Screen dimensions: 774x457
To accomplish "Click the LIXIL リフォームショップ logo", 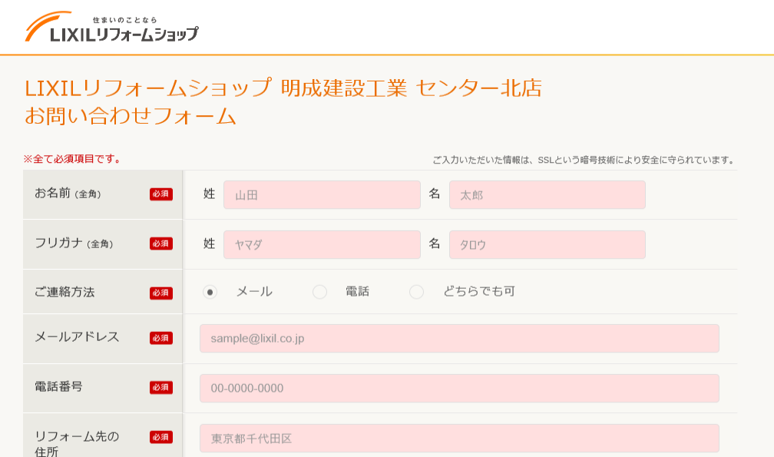I will pos(112,28).
